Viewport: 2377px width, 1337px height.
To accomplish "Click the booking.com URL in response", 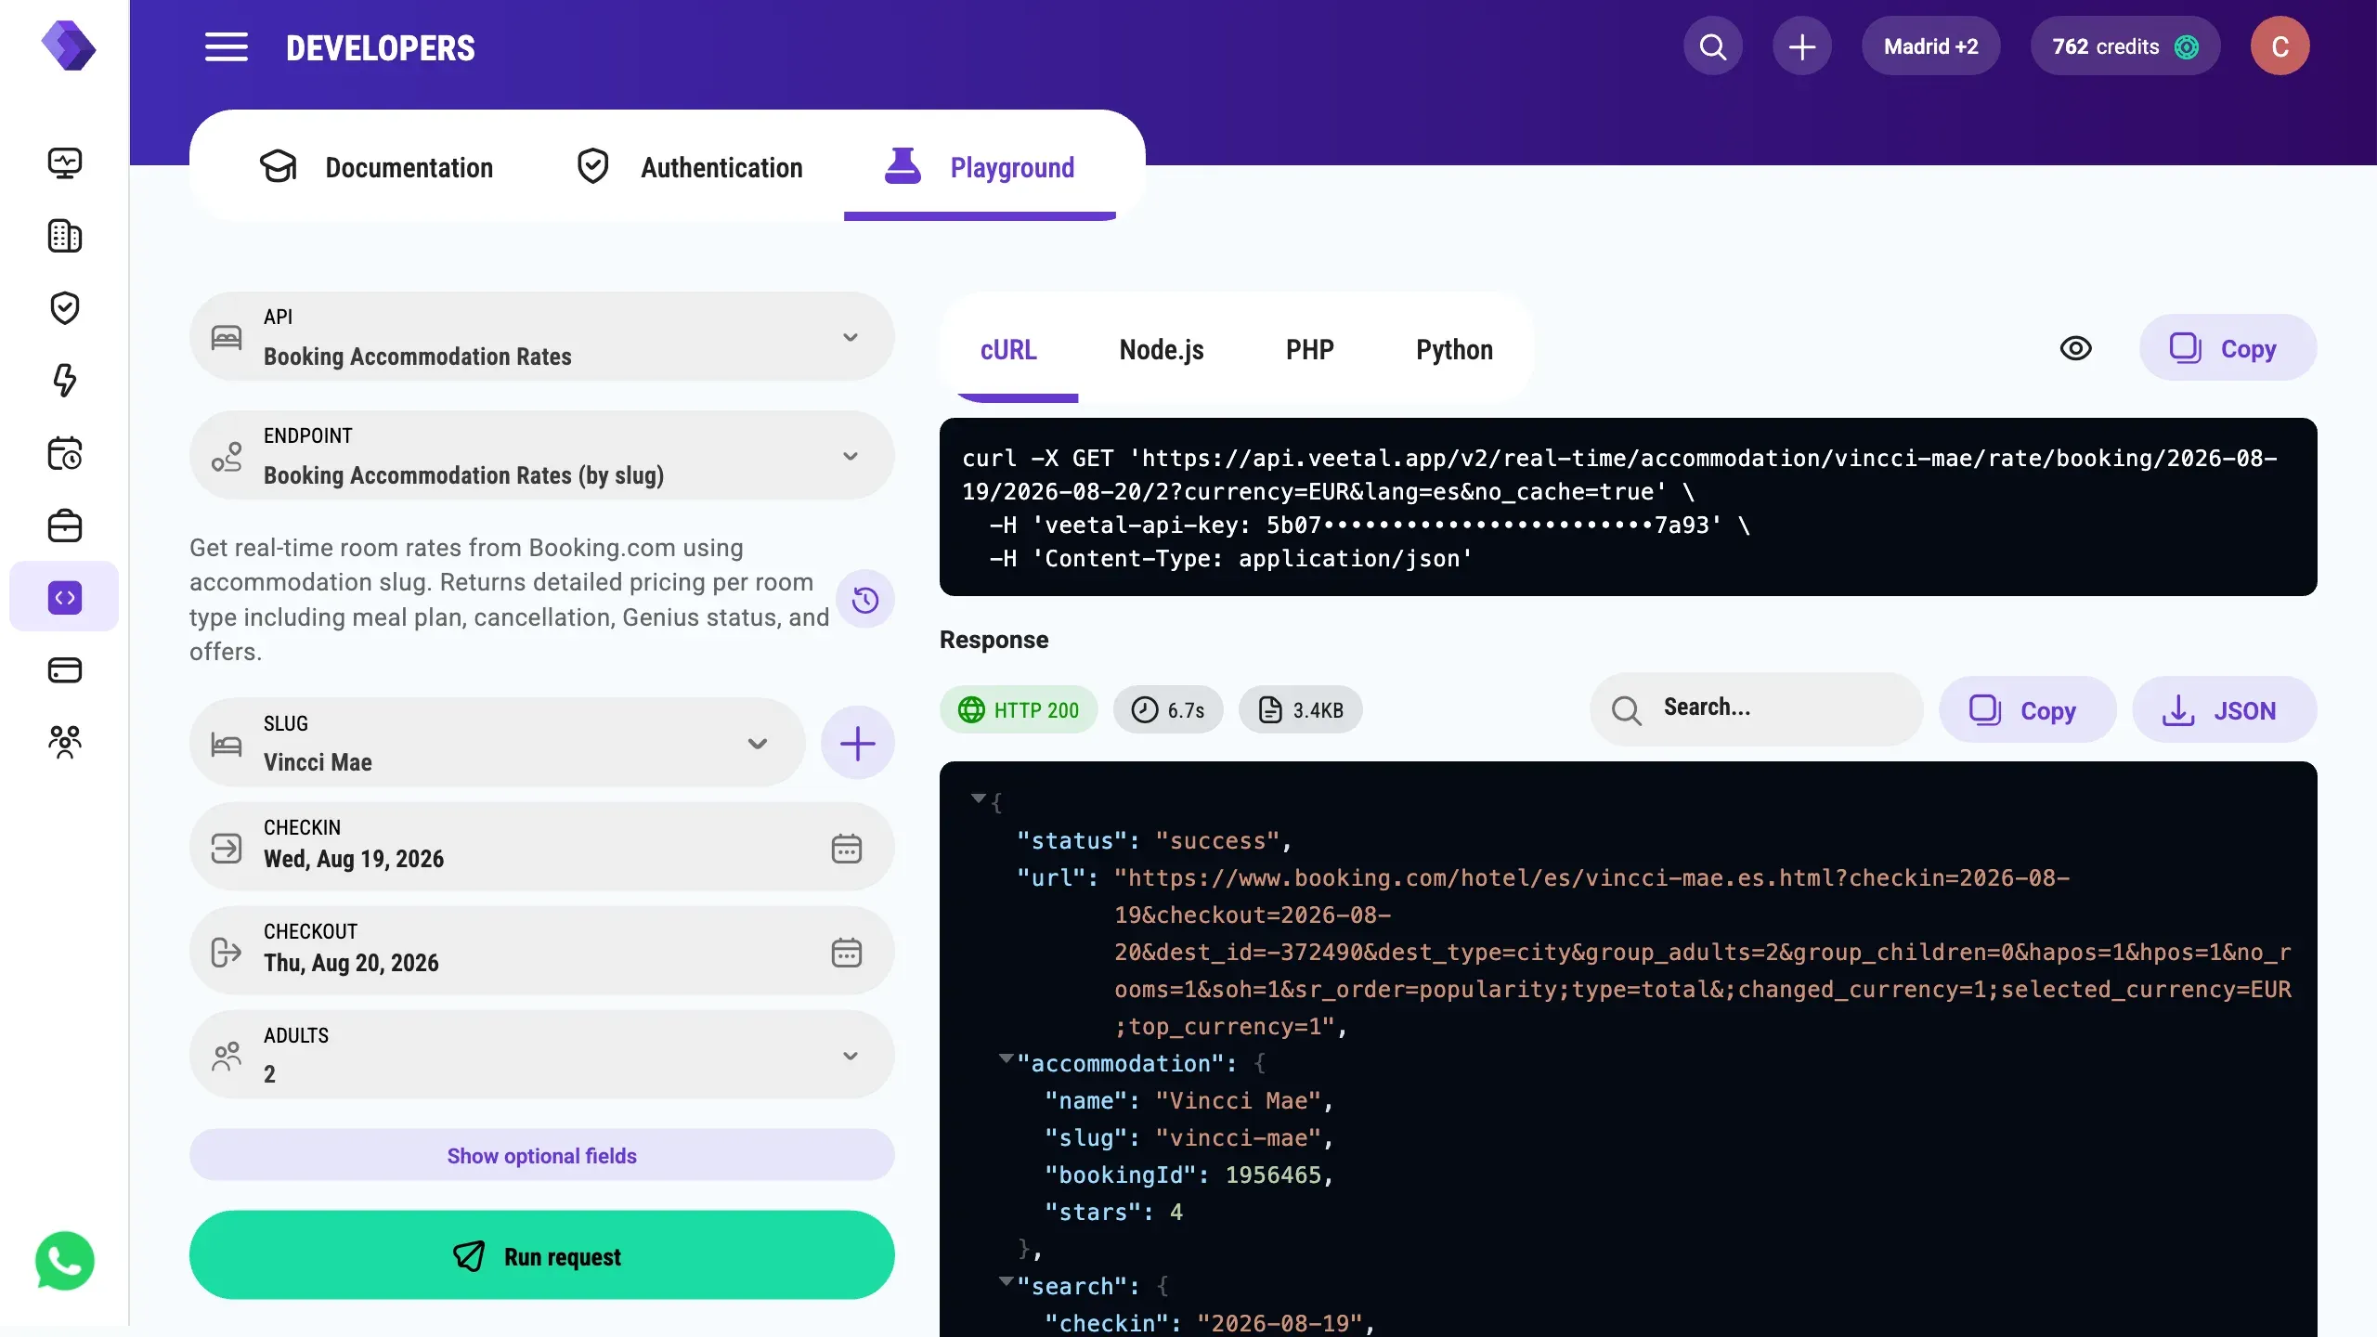I will [x=1703, y=952].
